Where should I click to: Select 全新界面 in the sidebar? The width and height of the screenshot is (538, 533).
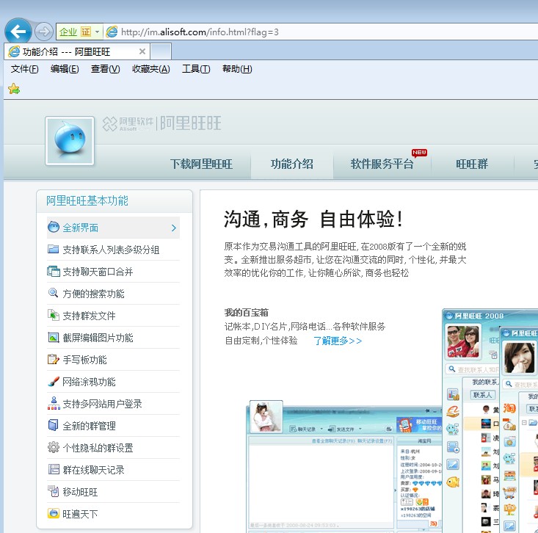(113, 228)
